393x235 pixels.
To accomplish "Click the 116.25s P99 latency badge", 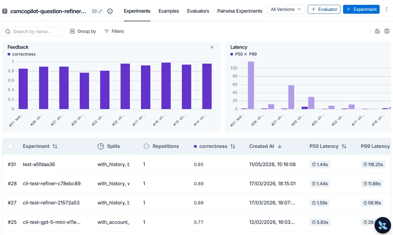I will [x=373, y=165].
